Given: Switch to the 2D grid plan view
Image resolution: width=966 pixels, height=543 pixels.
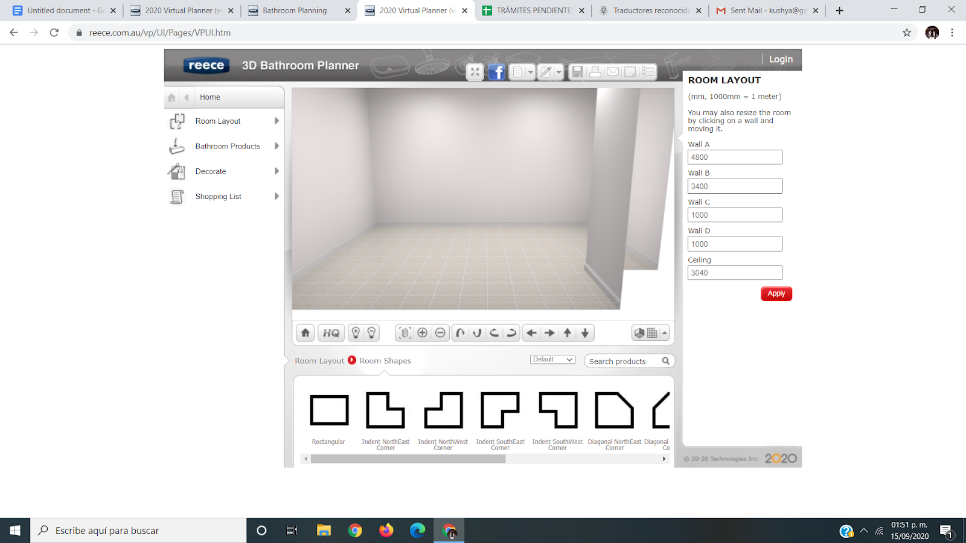Looking at the screenshot, I should [x=652, y=333].
